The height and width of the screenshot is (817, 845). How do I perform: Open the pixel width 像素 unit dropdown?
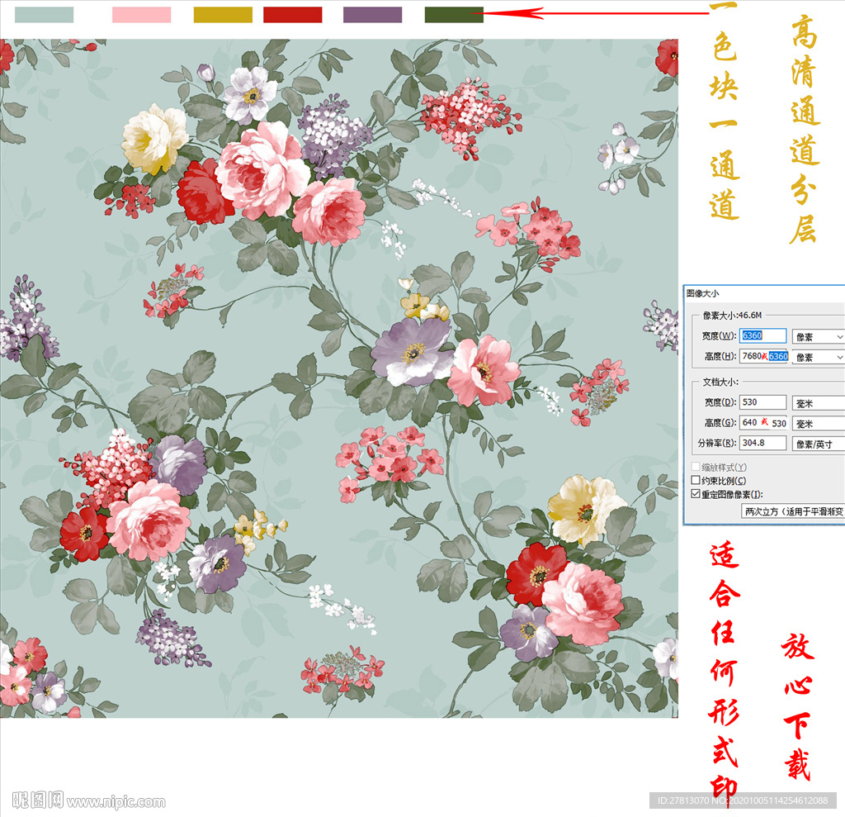click(x=818, y=336)
